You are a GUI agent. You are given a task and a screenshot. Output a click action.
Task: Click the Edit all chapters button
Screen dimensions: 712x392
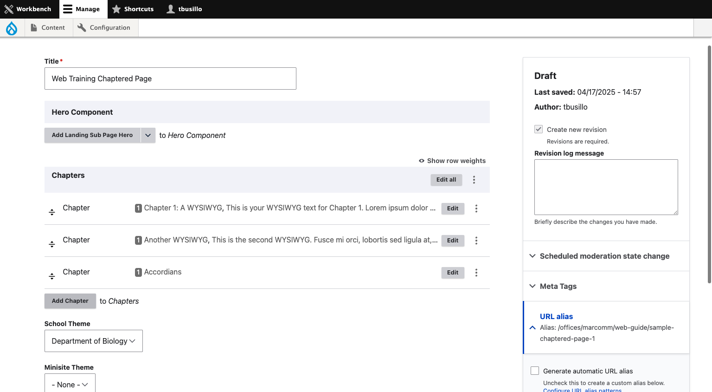click(x=446, y=180)
